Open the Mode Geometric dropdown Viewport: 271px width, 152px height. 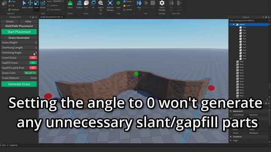click(x=58, y=1)
